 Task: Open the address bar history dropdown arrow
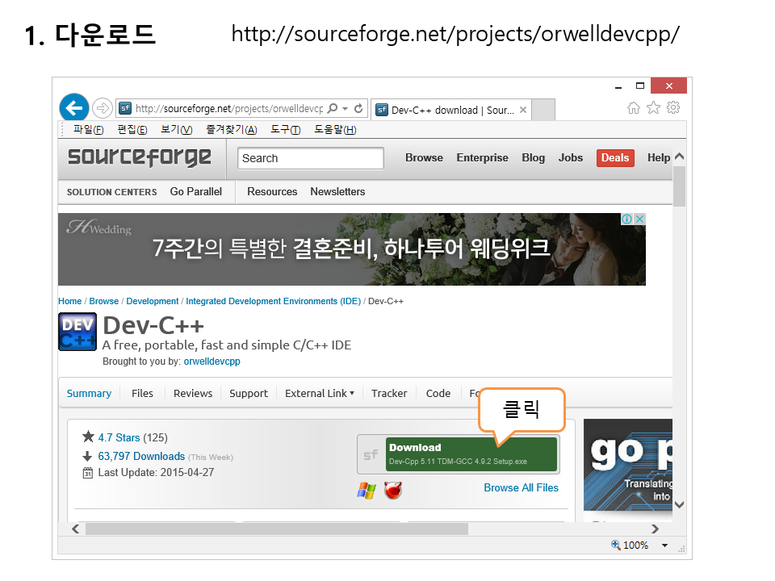point(345,108)
